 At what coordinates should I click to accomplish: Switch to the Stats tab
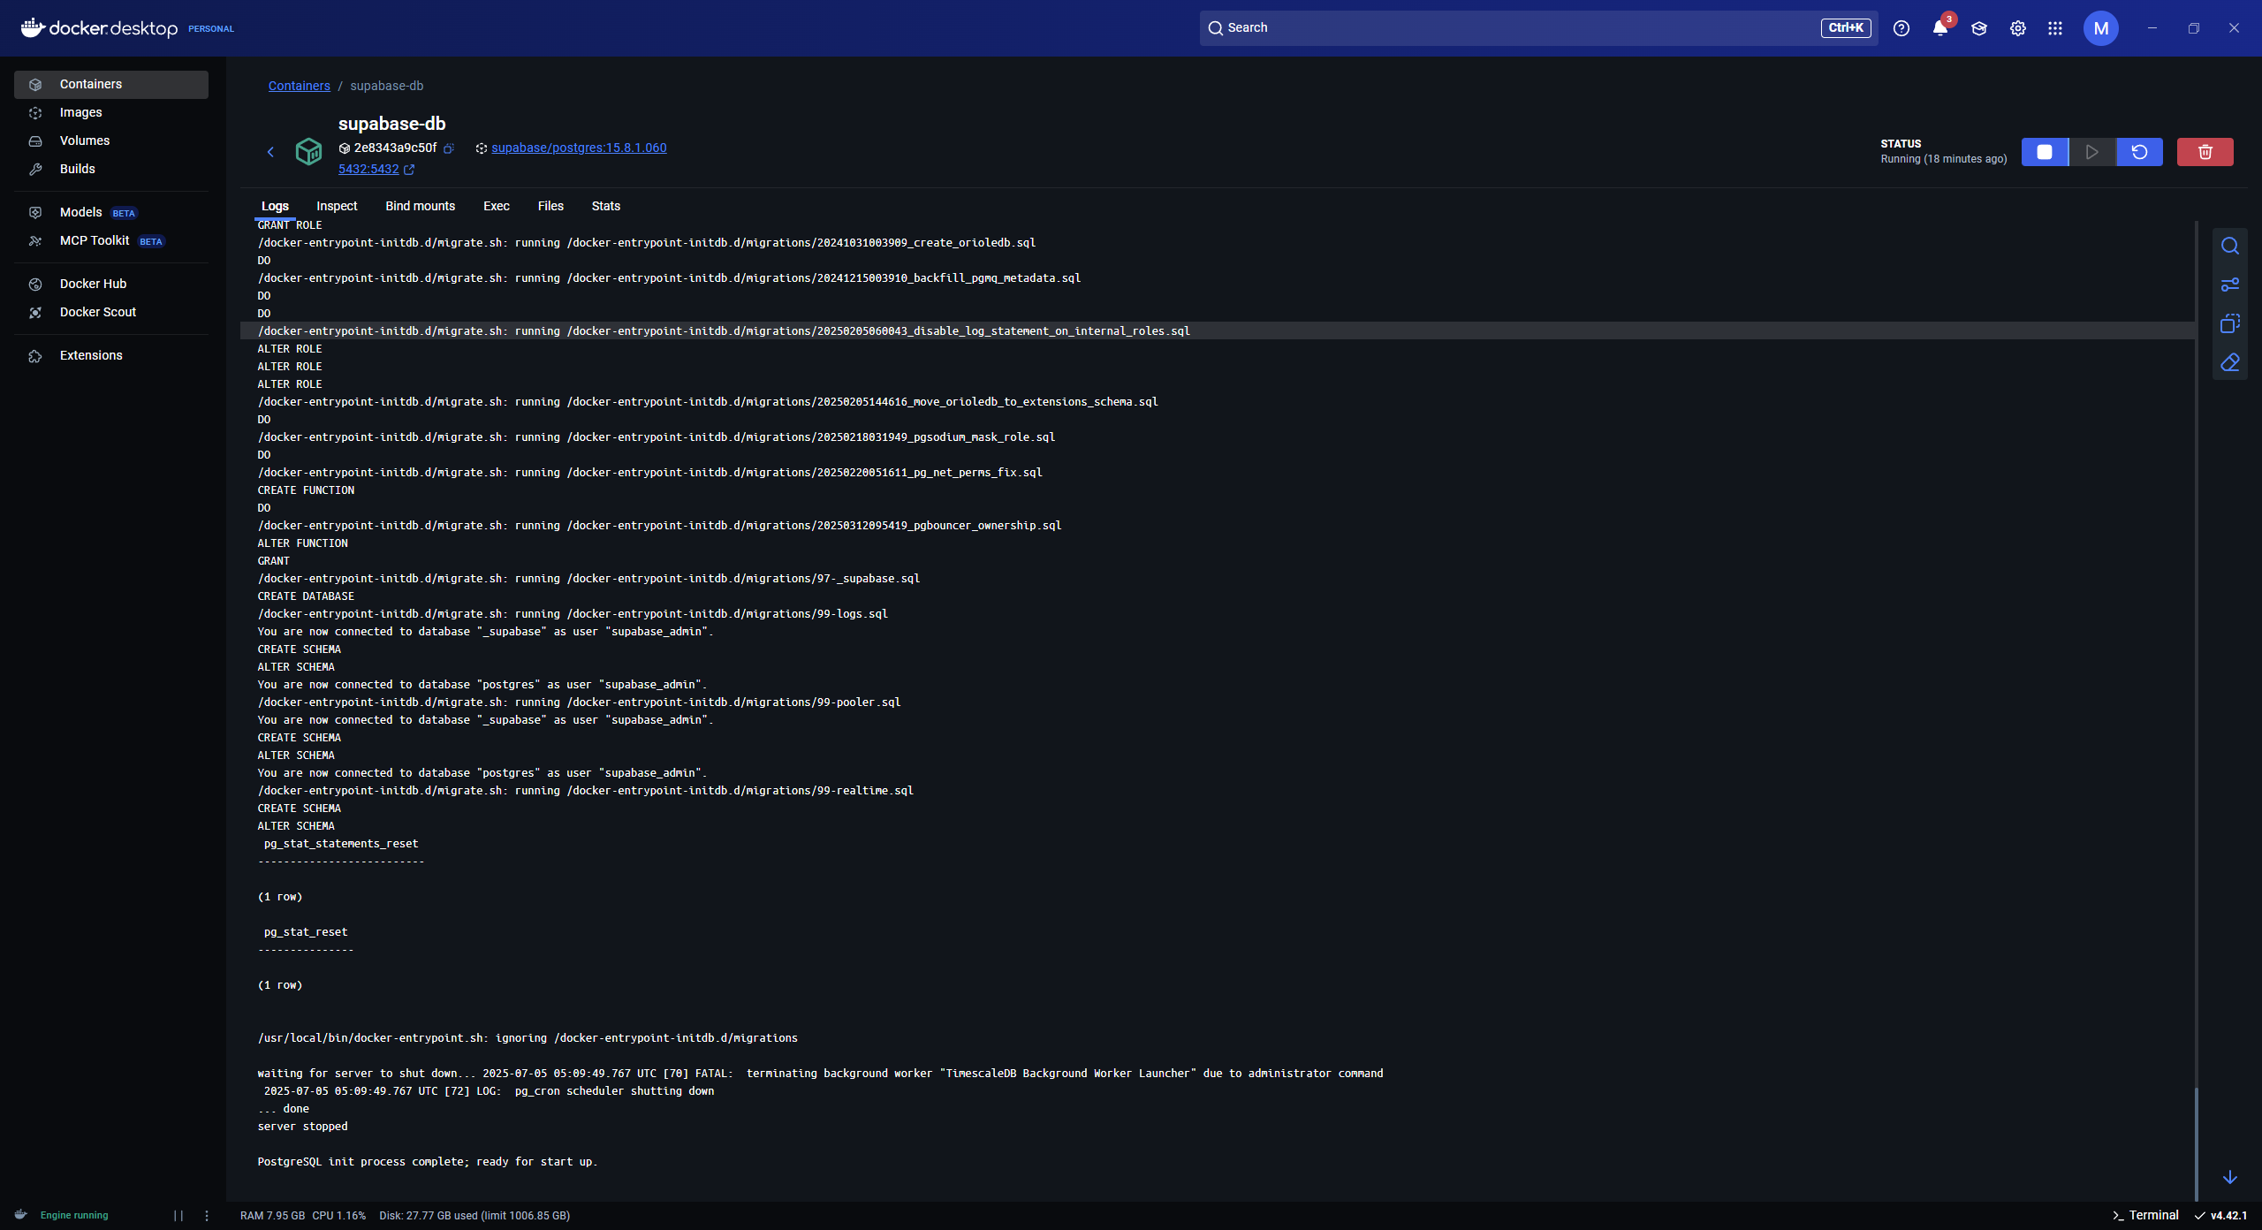605,206
